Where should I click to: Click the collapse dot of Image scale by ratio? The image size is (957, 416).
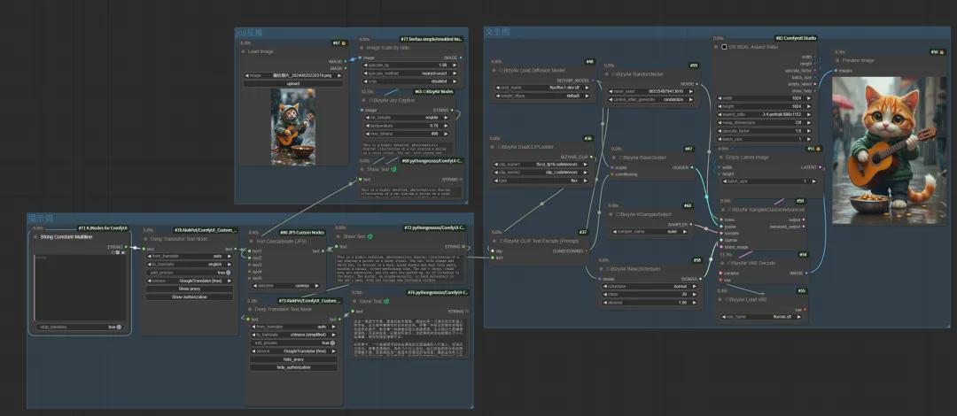(362, 48)
